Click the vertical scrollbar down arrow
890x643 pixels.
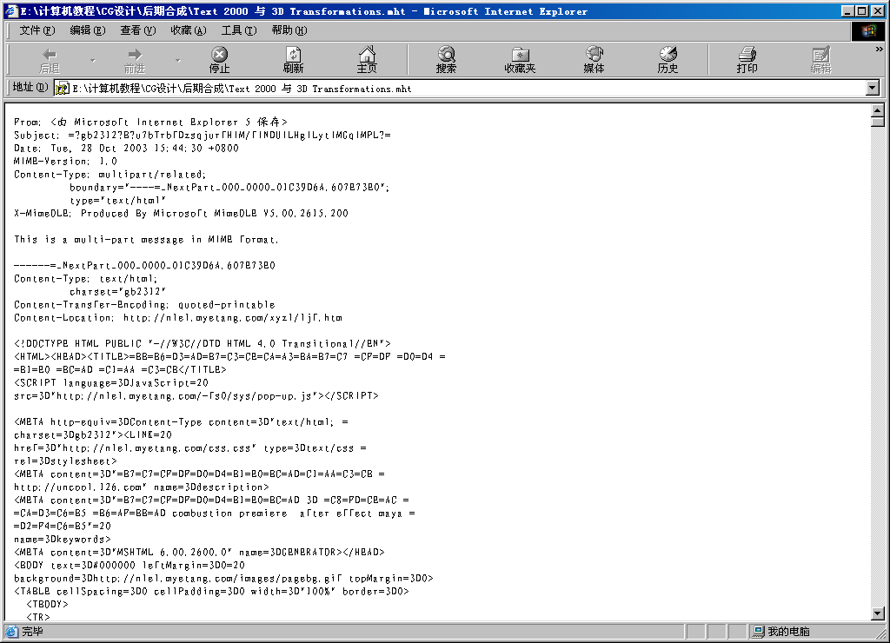[x=877, y=613]
